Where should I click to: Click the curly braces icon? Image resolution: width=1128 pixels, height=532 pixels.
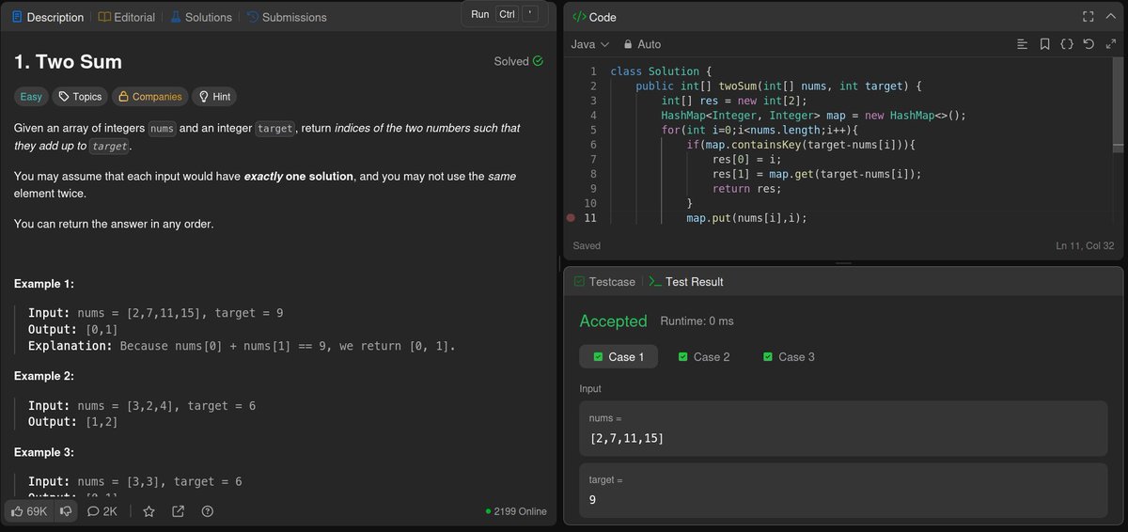(1067, 44)
